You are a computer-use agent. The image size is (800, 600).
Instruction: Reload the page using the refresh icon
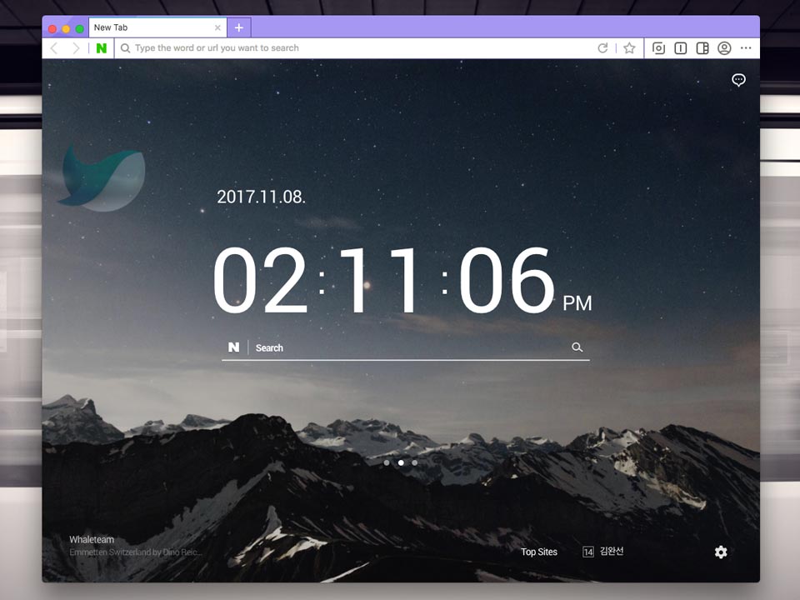point(602,47)
